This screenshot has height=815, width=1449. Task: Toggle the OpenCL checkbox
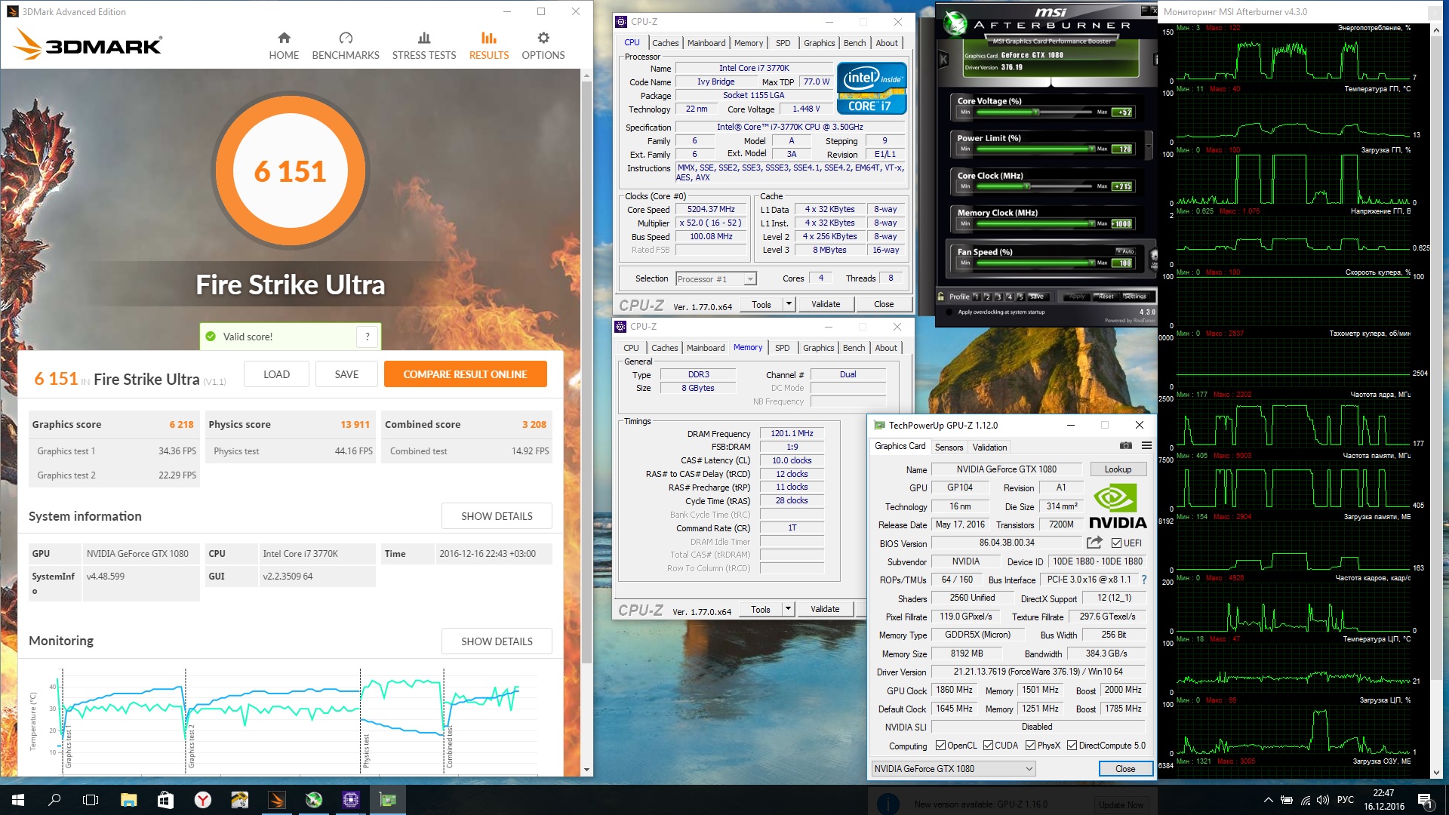(x=940, y=746)
